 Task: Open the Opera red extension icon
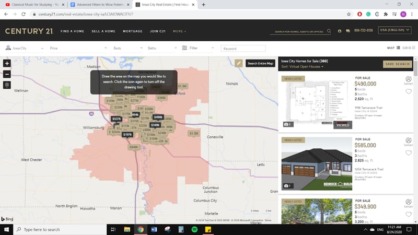point(359,14)
